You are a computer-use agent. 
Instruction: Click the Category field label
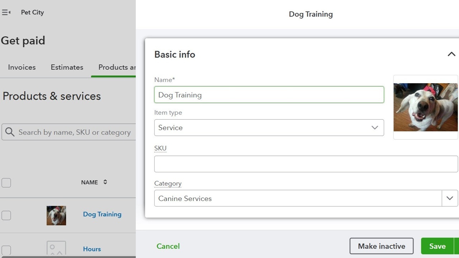tap(168, 183)
